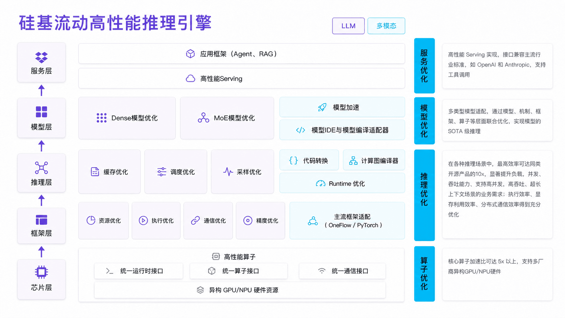The image size is (565, 318).
Task: Click the 服务层 layer icon
Action: pyautogui.click(x=41, y=57)
